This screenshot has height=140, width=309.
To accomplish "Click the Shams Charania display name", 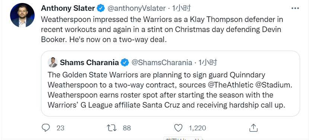I will point(89,63).
